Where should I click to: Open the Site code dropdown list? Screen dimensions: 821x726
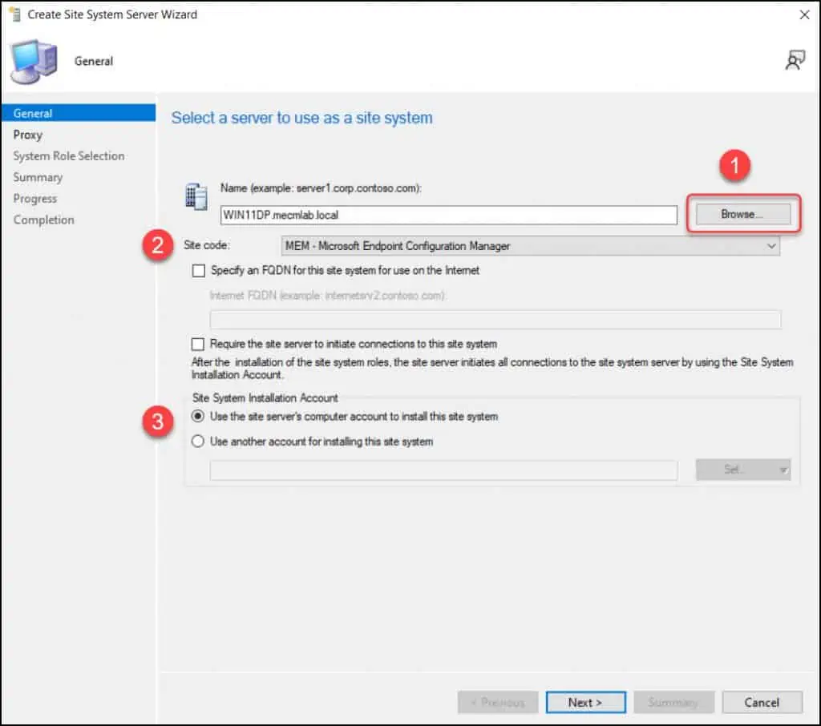[530, 246]
